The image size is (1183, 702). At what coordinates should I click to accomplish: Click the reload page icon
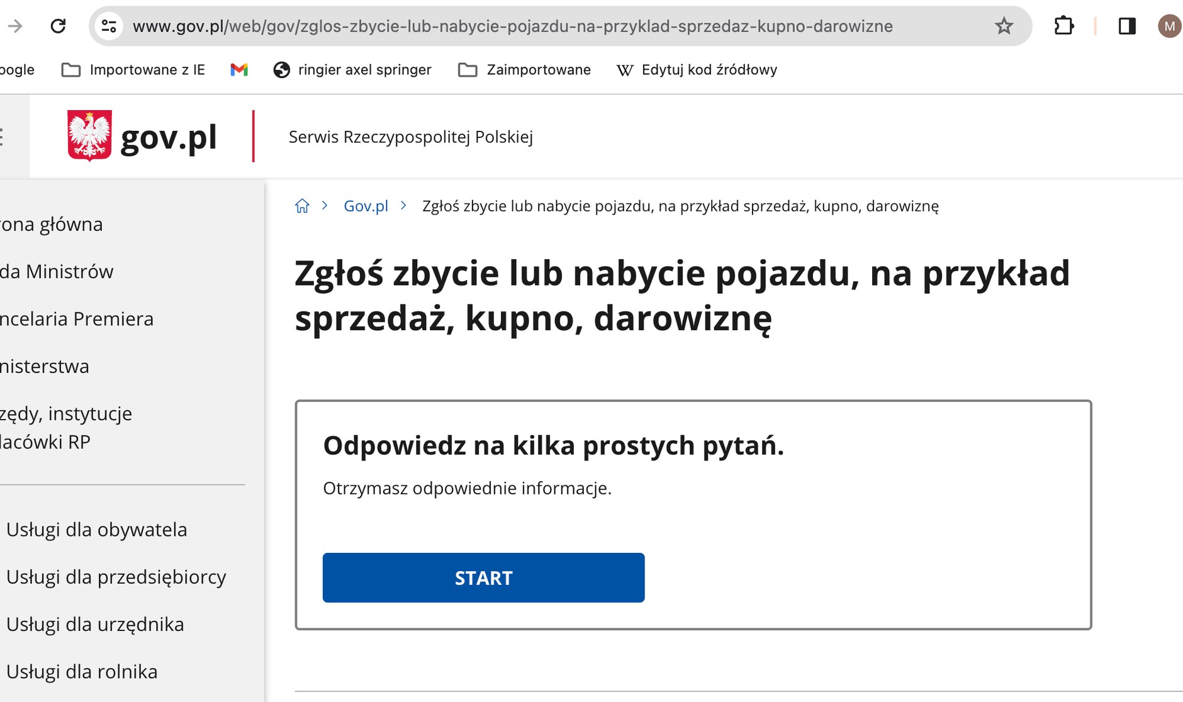point(59,26)
